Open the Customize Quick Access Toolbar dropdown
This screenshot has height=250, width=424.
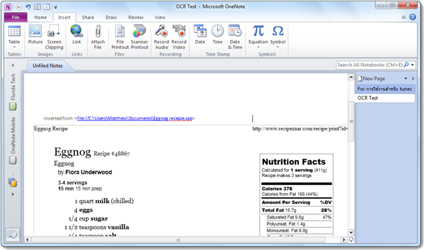click(56, 7)
